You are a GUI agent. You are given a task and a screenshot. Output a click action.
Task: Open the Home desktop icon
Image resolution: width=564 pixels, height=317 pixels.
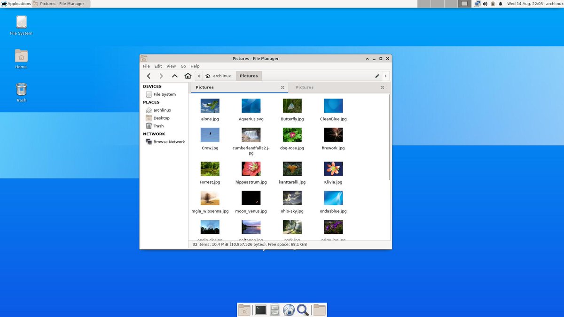pyautogui.click(x=21, y=59)
